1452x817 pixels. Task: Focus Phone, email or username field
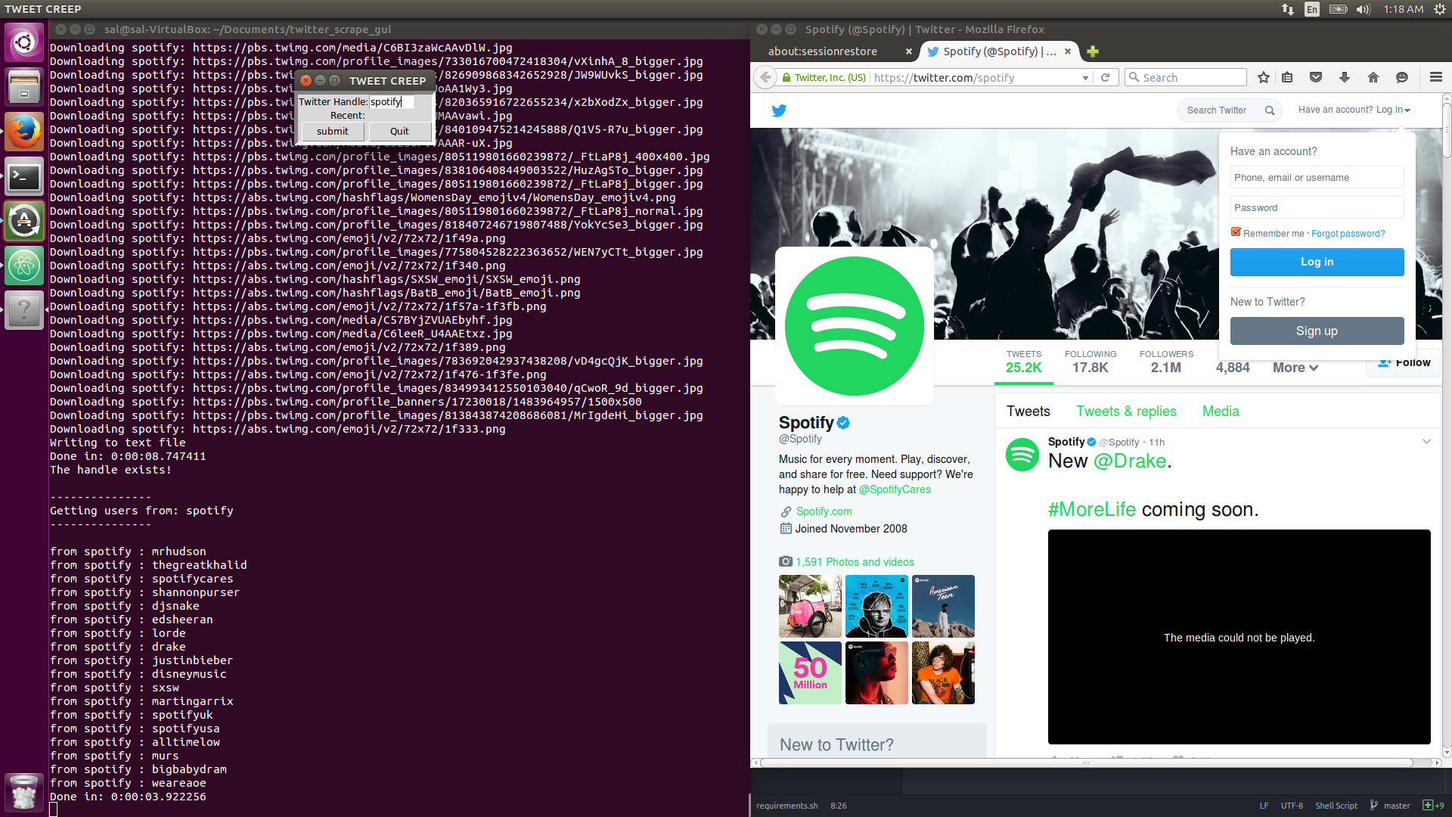1317,178
